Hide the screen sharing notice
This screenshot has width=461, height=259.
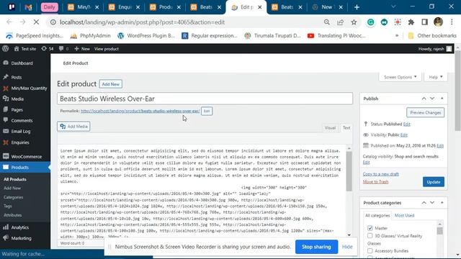click(347, 247)
